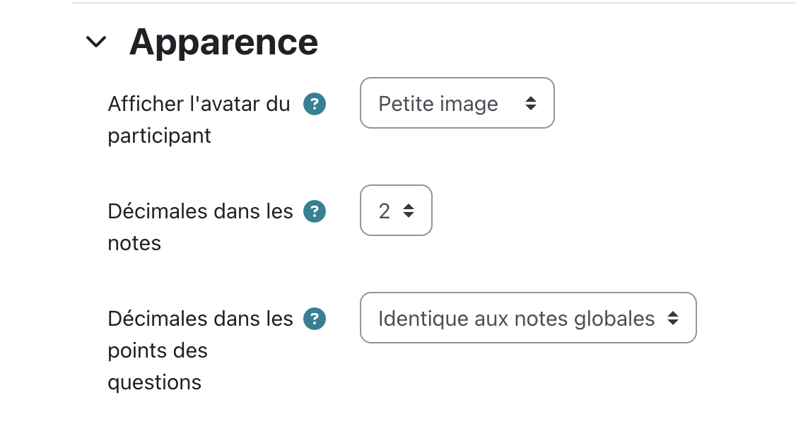This screenshot has height=424, width=796.
Task: Open help icon for Décimales dans les notes
Action: pos(315,211)
